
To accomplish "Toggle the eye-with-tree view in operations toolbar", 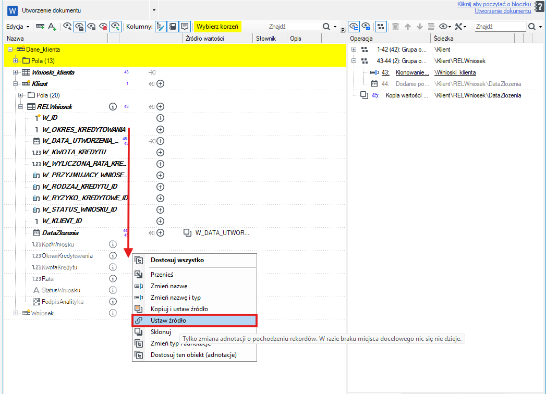I will (354, 27).
